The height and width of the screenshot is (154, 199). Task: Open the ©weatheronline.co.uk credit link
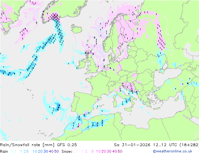[173, 151]
